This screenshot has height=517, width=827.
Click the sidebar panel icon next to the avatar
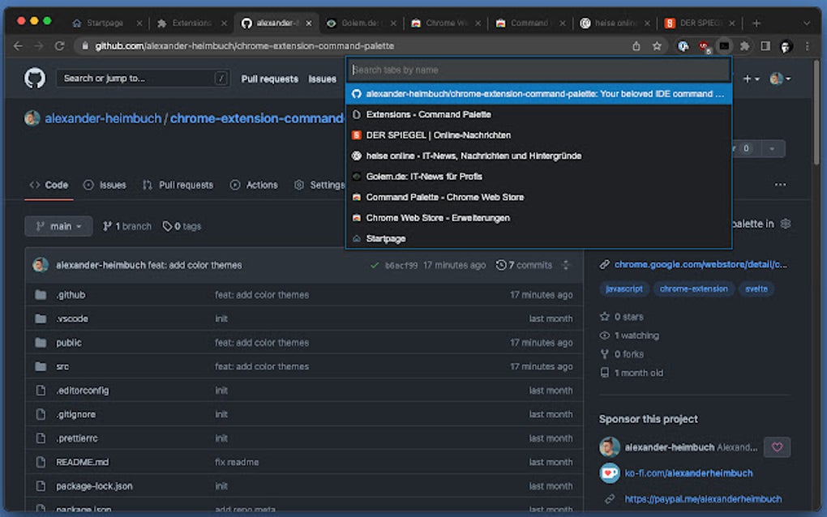point(765,46)
